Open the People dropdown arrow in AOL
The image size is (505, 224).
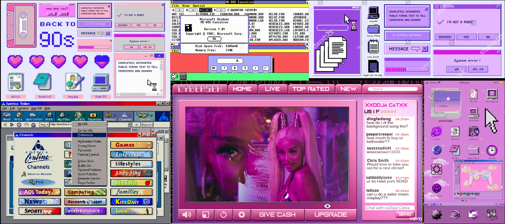click(151, 116)
